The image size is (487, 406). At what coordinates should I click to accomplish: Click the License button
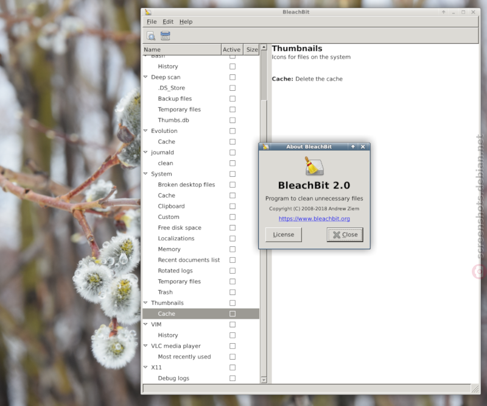pos(283,235)
